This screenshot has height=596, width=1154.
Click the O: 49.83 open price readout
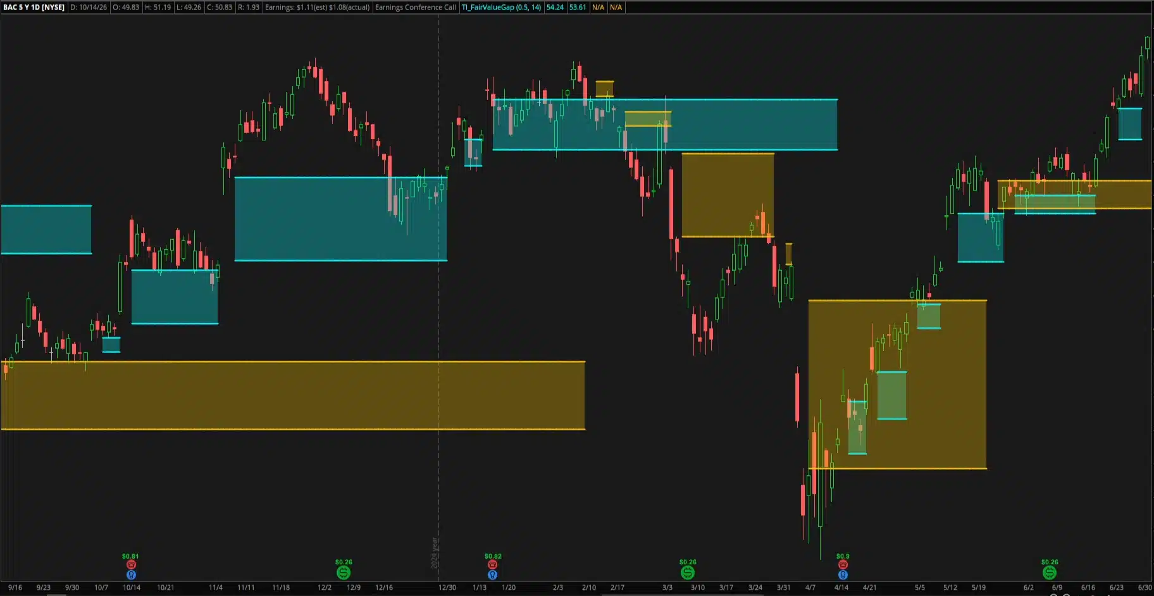click(126, 8)
